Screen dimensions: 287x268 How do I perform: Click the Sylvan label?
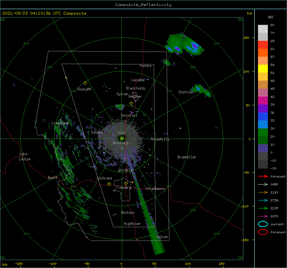pos(122,94)
